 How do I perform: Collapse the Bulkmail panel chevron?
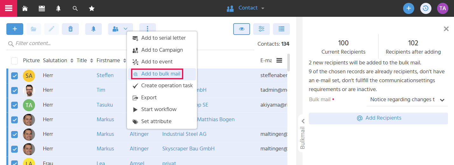pos(303,121)
